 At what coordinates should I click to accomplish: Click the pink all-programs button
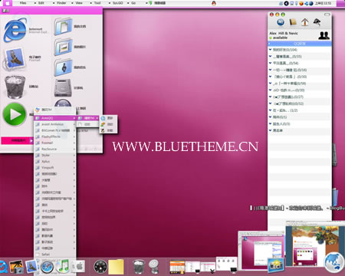pos(17,140)
